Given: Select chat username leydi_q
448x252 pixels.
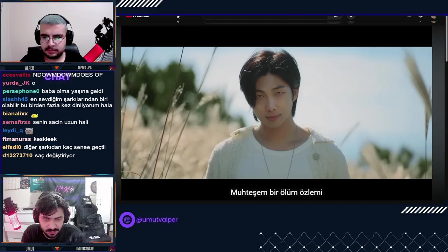Looking at the screenshot, I should [13, 131].
